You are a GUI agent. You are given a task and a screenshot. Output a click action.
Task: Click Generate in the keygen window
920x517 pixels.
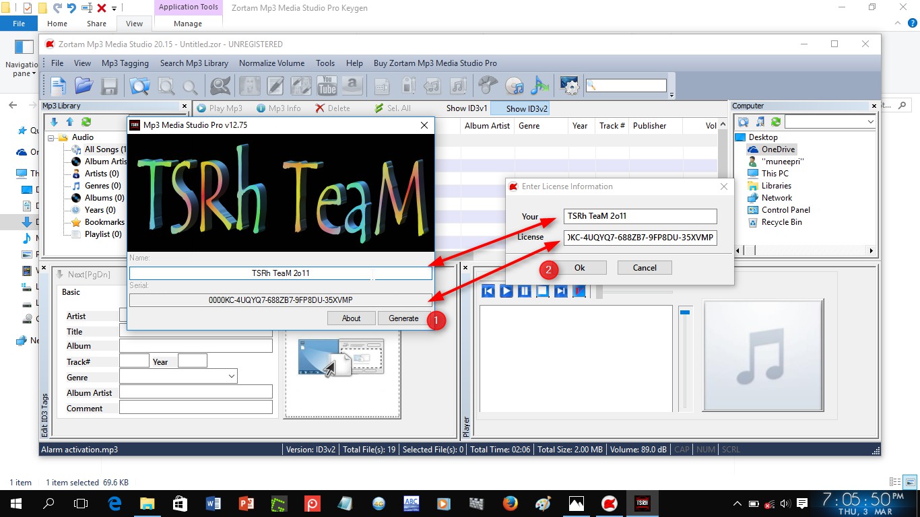tap(403, 318)
